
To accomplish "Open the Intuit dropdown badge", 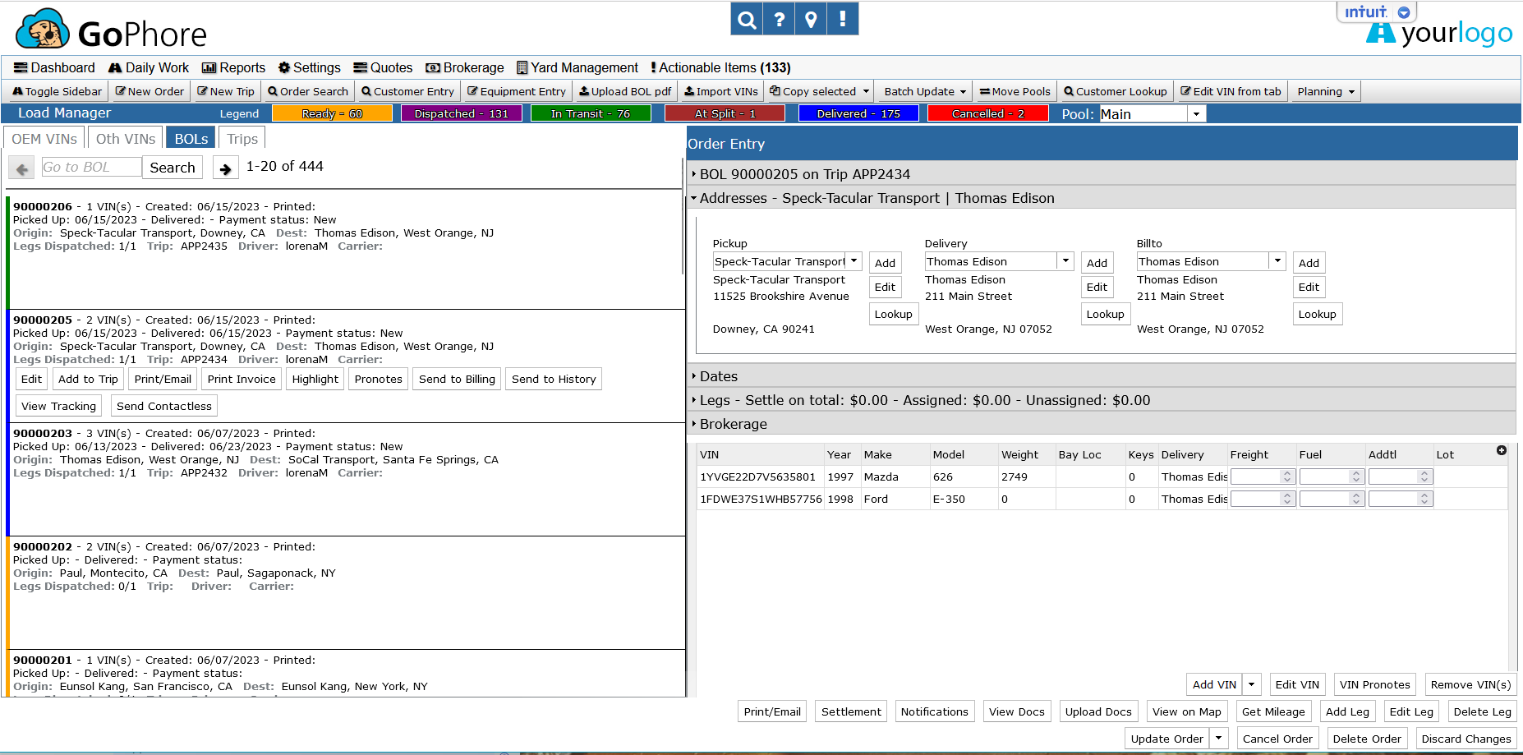I will (x=1376, y=12).
